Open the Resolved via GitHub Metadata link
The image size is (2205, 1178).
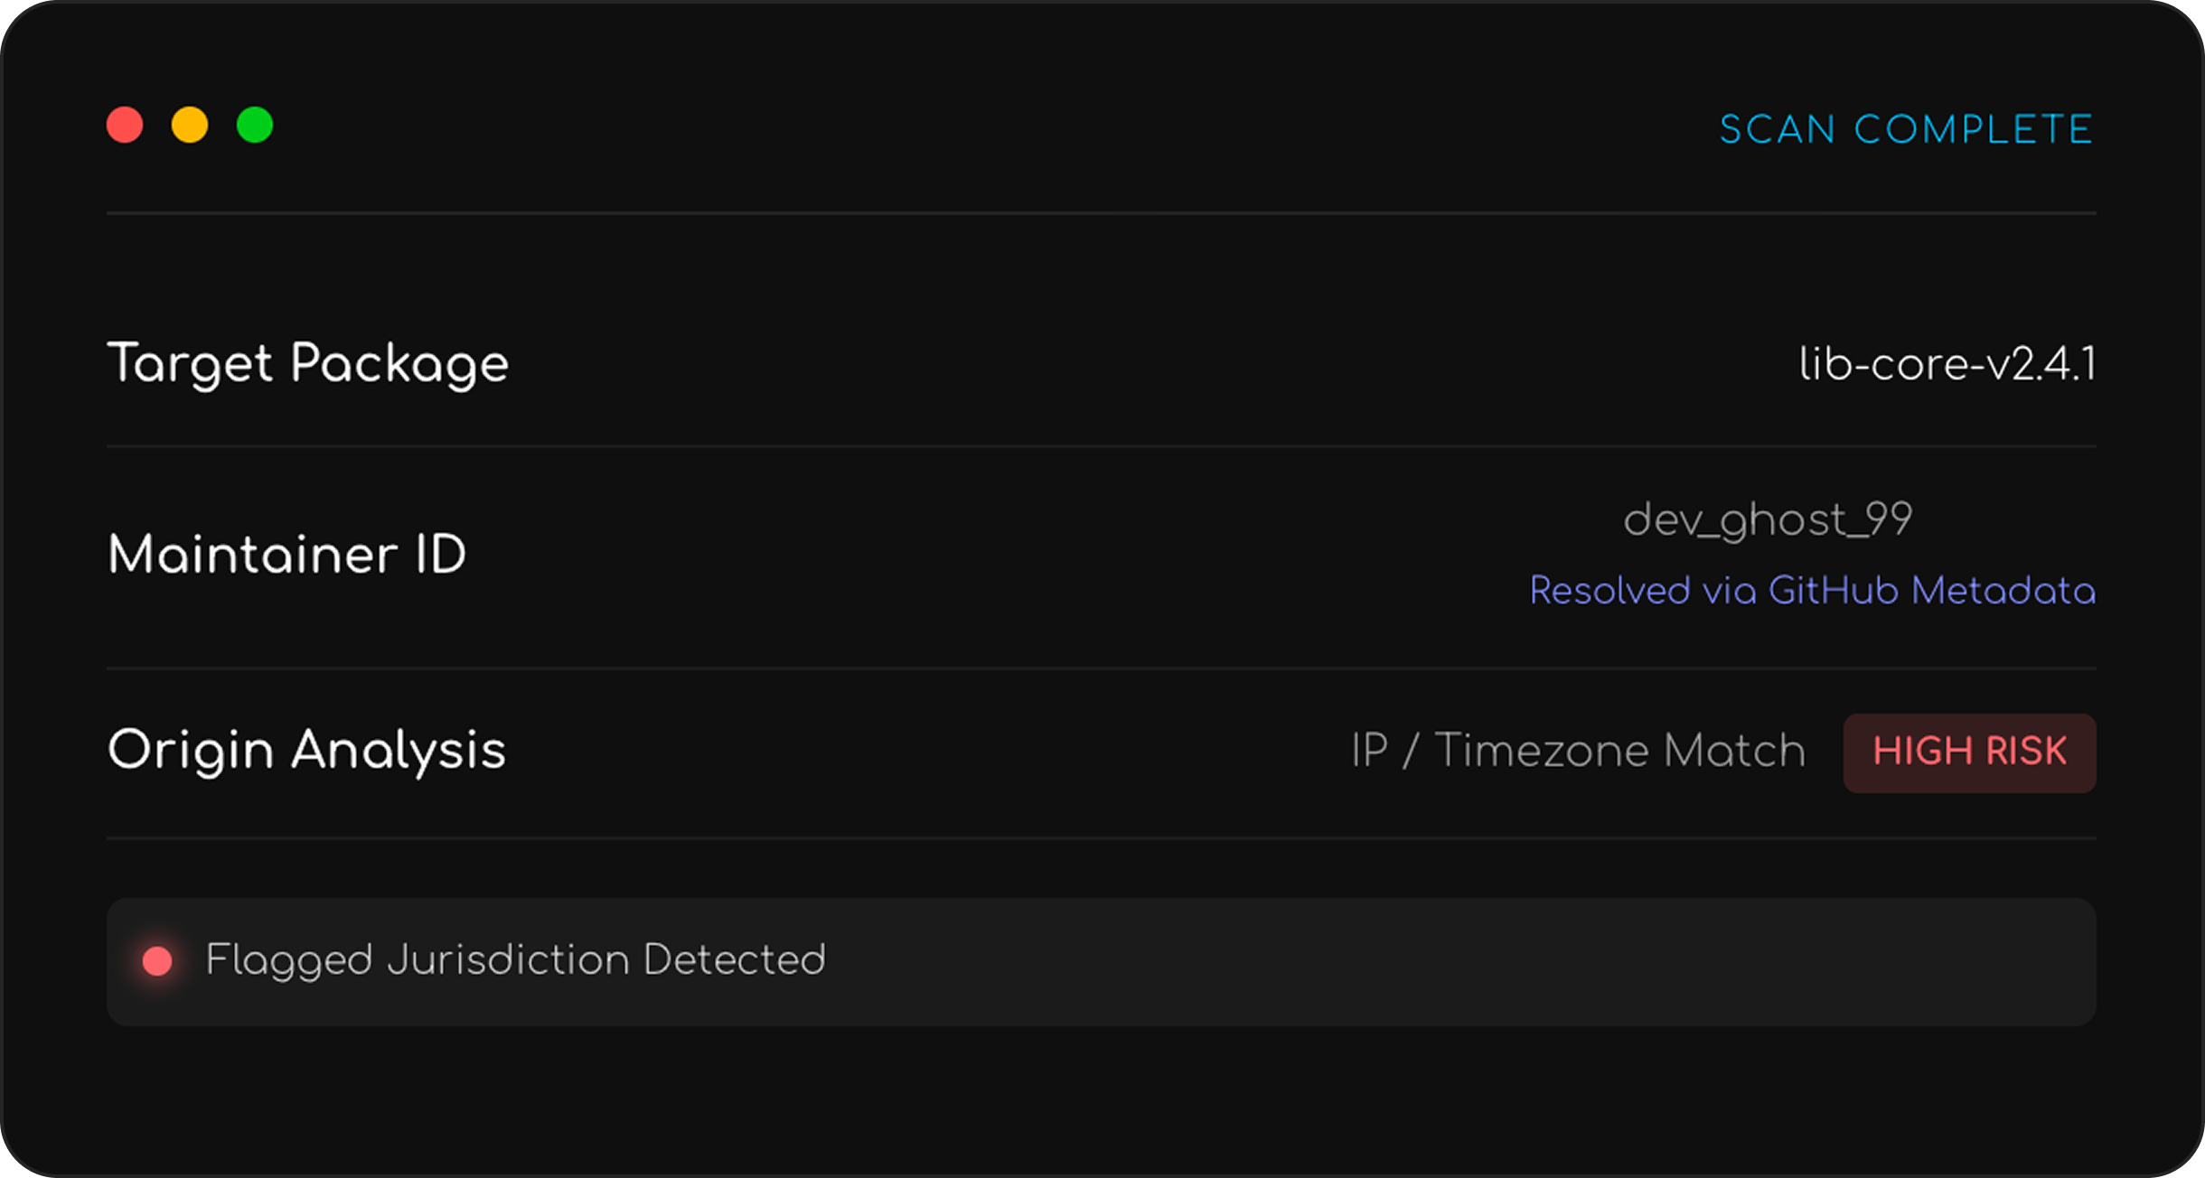tap(1812, 591)
